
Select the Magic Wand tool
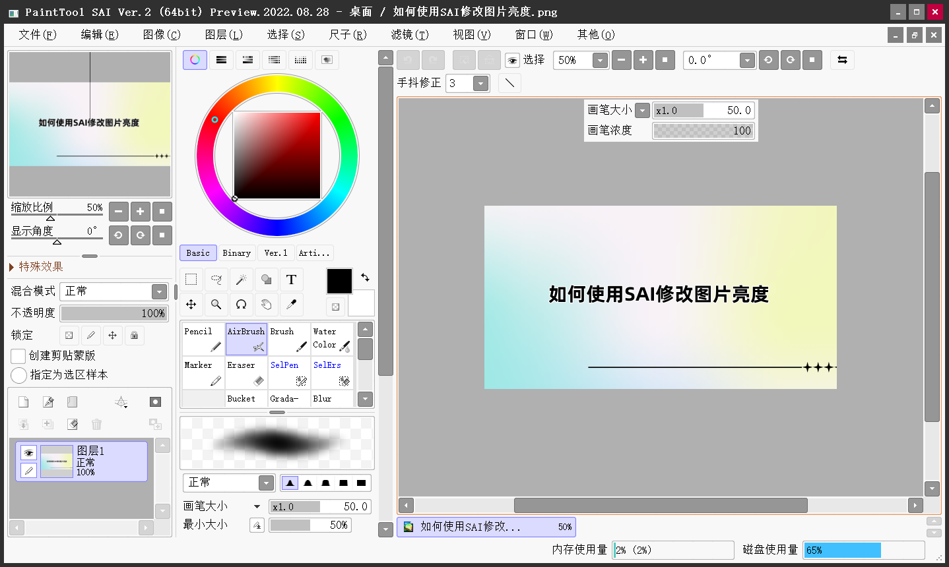coord(242,280)
